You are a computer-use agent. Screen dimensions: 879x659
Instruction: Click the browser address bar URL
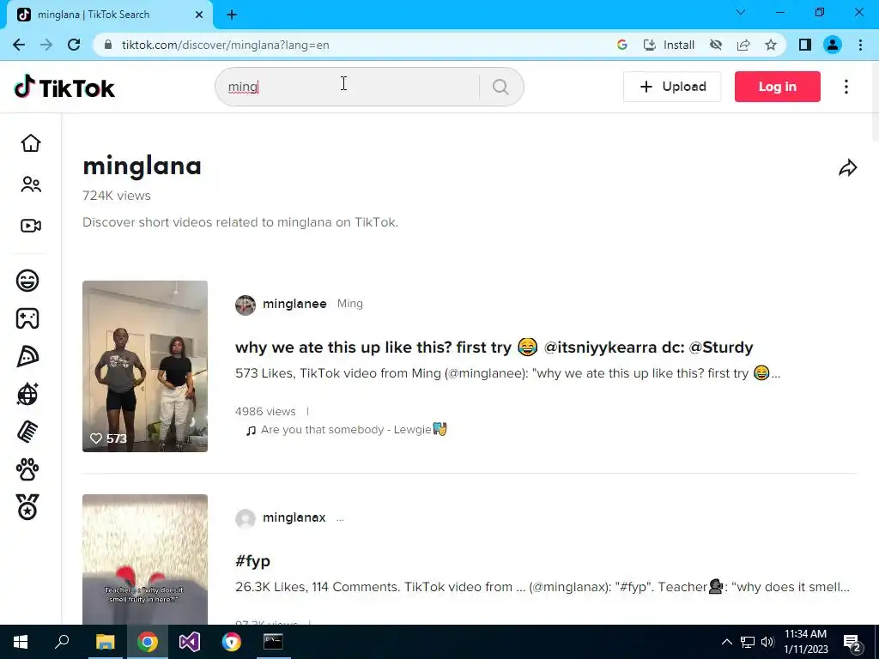click(226, 45)
